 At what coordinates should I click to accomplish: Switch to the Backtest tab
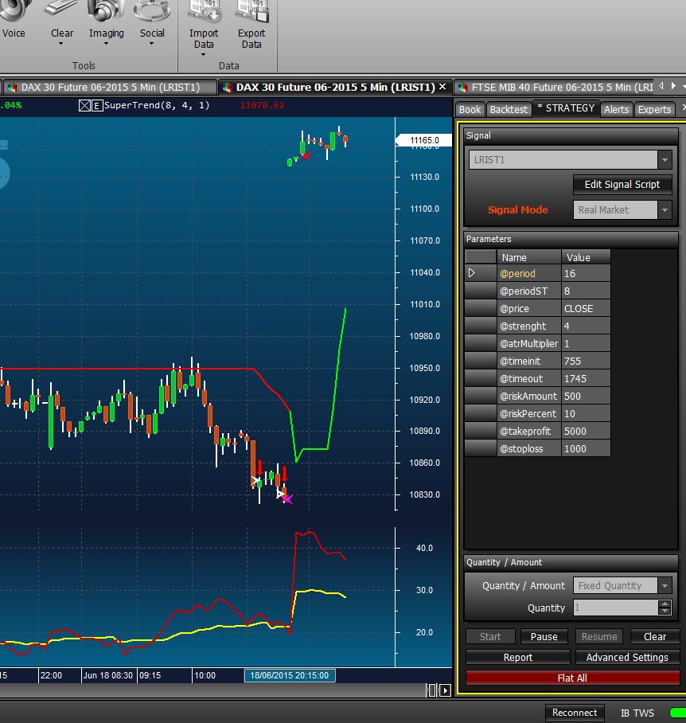tap(509, 110)
